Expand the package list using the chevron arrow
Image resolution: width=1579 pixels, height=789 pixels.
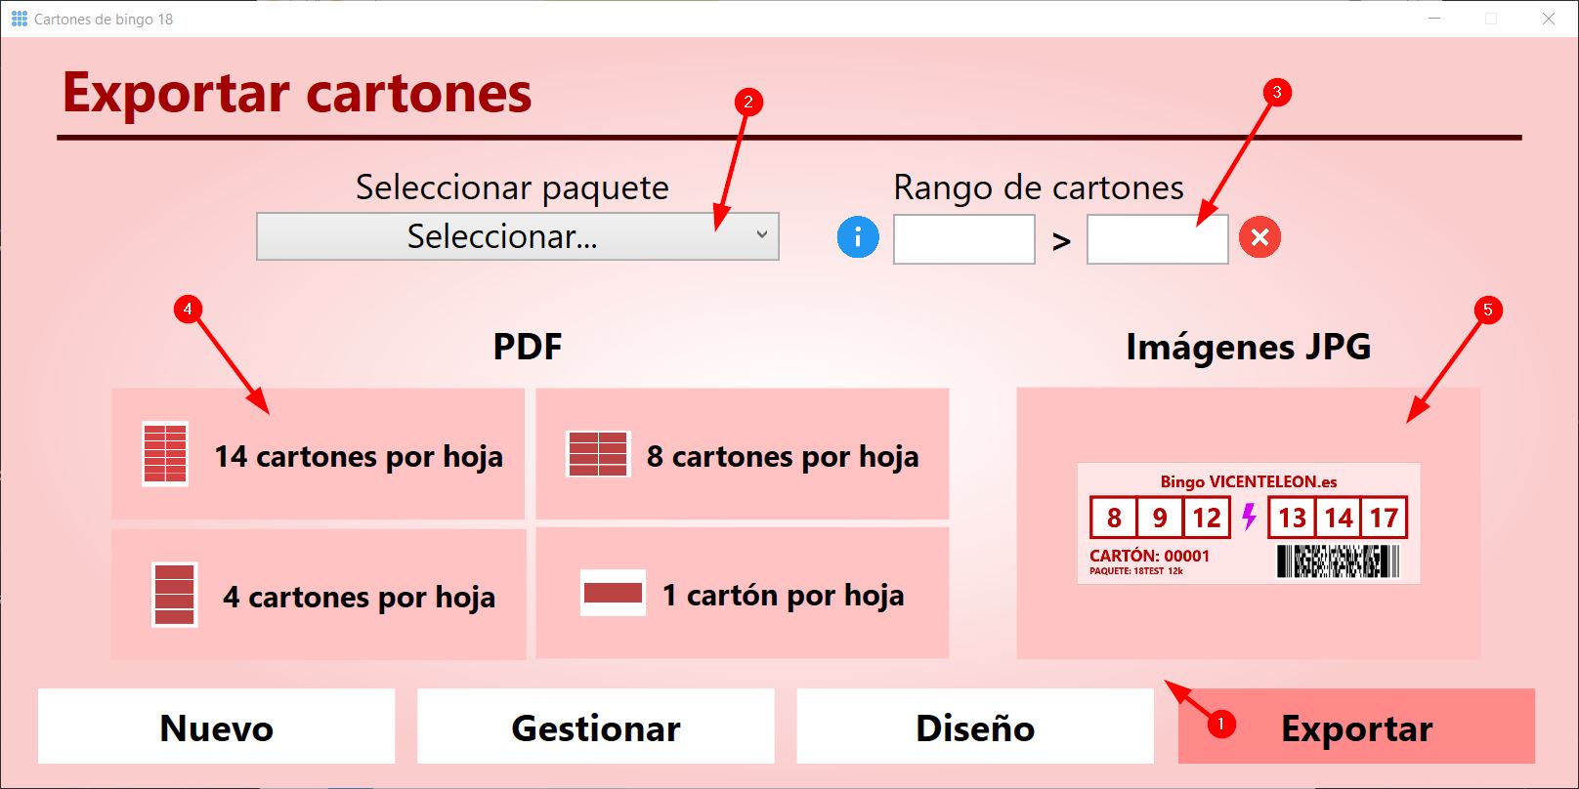tap(762, 235)
